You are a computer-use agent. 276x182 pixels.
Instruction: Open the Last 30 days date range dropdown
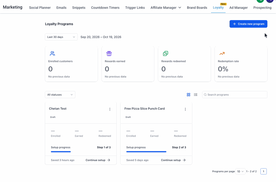tap(61, 37)
